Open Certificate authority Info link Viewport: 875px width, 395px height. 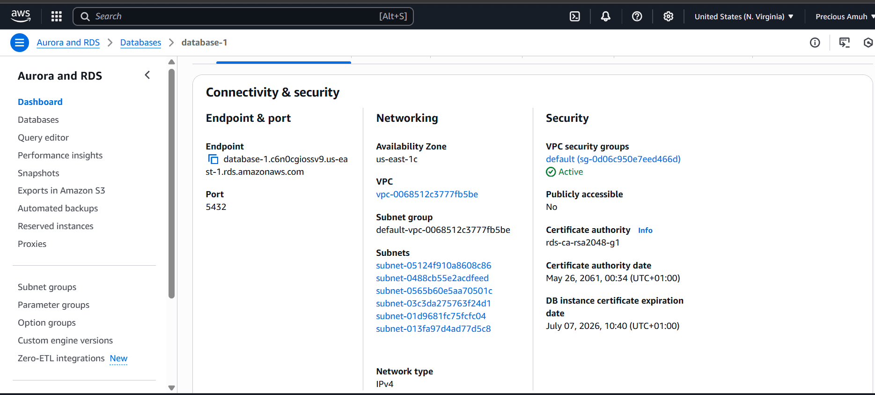645,231
